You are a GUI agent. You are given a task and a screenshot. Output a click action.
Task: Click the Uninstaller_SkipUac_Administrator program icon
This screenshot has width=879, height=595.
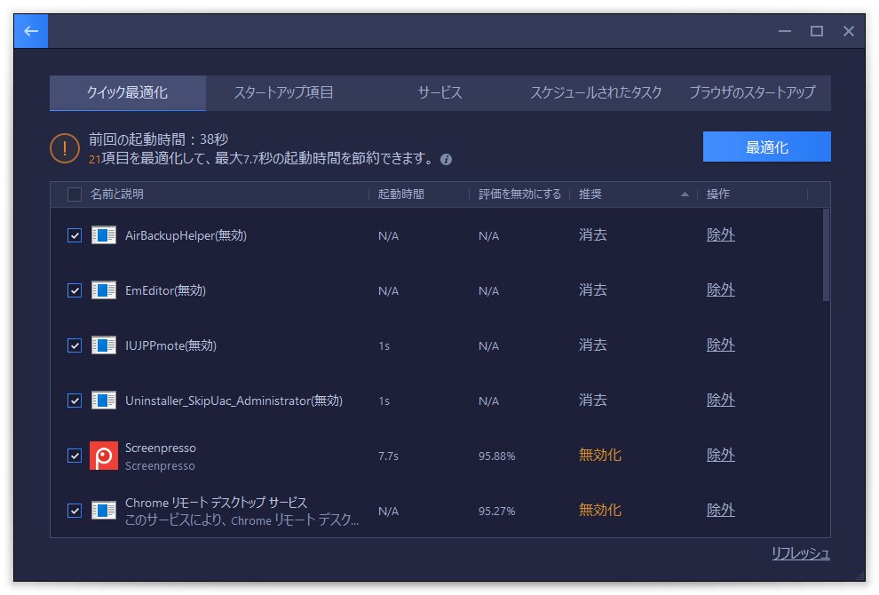pyautogui.click(x=104, y=401)
